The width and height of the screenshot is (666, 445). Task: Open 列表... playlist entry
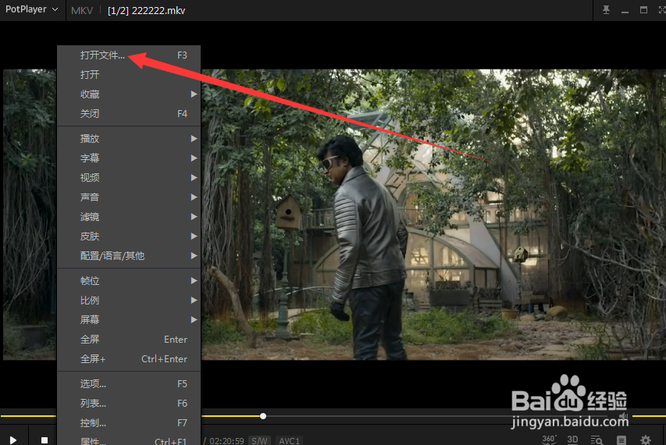point(129,404)
